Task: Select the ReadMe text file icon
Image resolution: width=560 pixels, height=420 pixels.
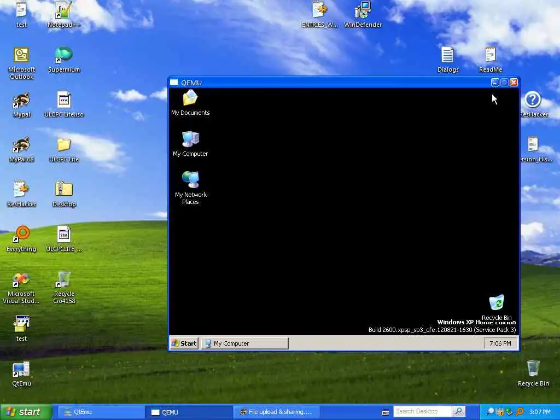Action: click(491, 60)
